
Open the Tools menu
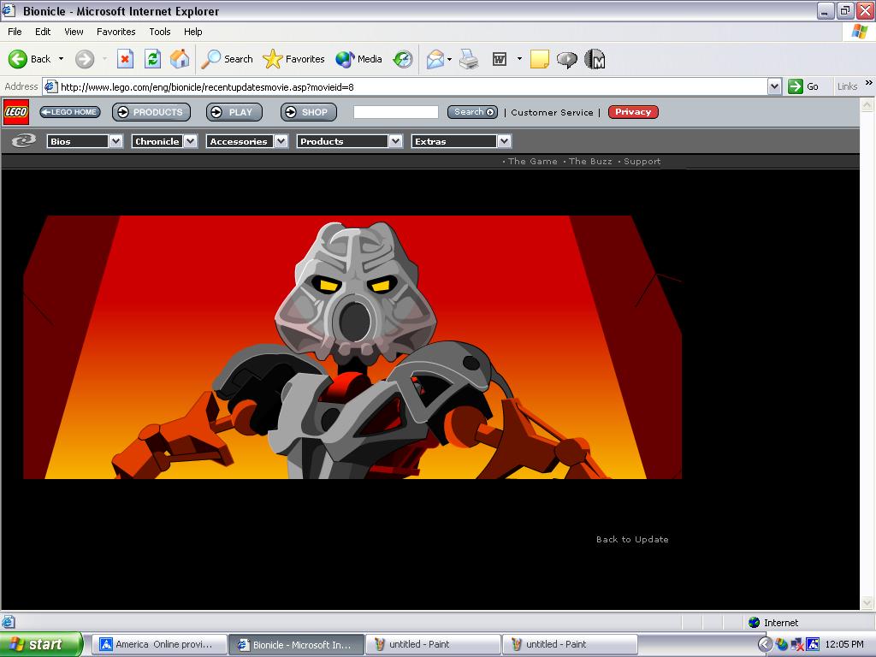[160, 32]
